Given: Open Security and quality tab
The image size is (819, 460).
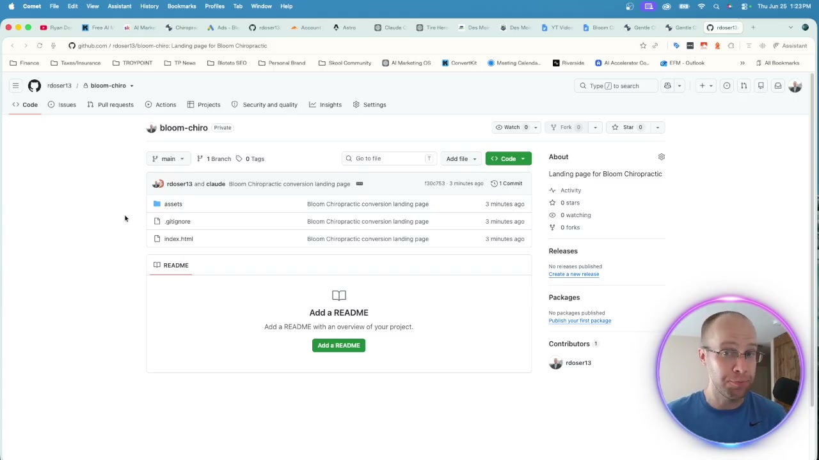Looking at the screenshot, I should click(x=264, y=105).
